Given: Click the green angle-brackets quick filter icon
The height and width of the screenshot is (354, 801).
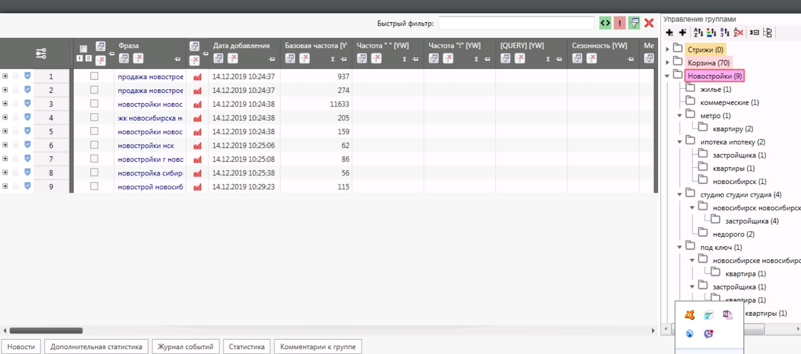Looking at the screenshot, I should pos(605,23).
